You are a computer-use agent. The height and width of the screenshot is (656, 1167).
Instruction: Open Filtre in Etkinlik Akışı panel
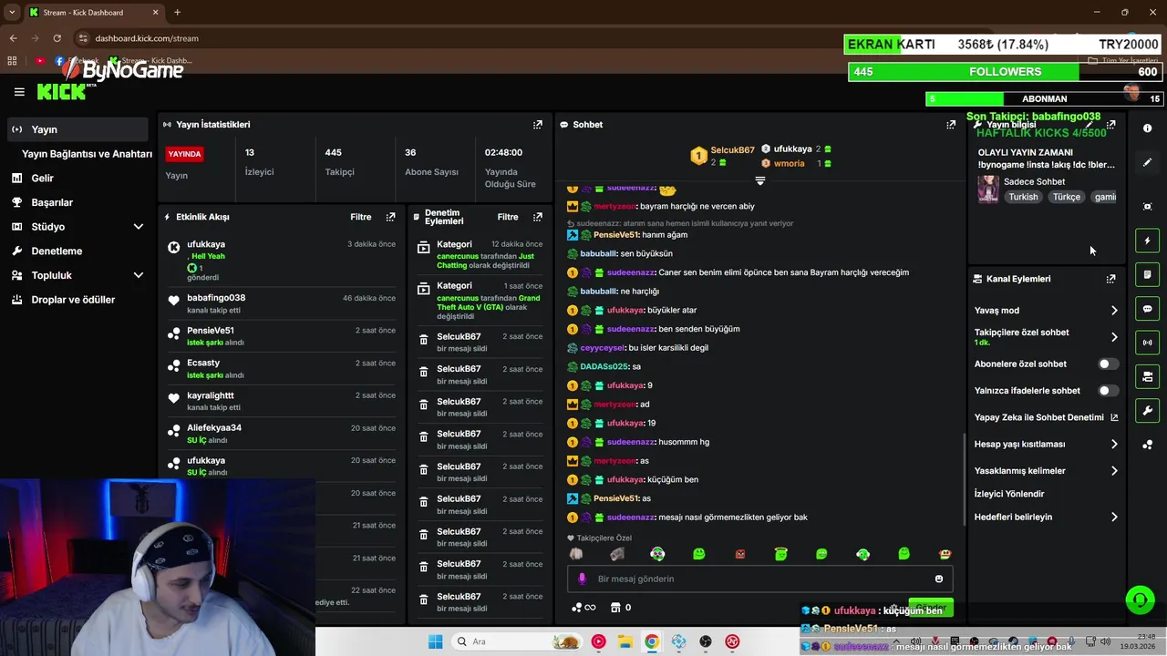361,217
